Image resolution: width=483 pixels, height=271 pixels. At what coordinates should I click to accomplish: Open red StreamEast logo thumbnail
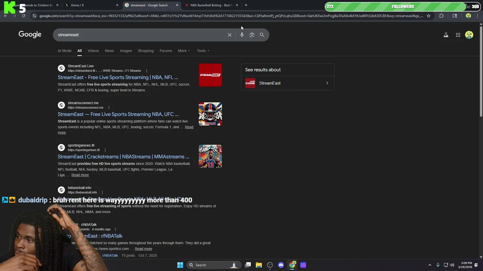point(210,75)
